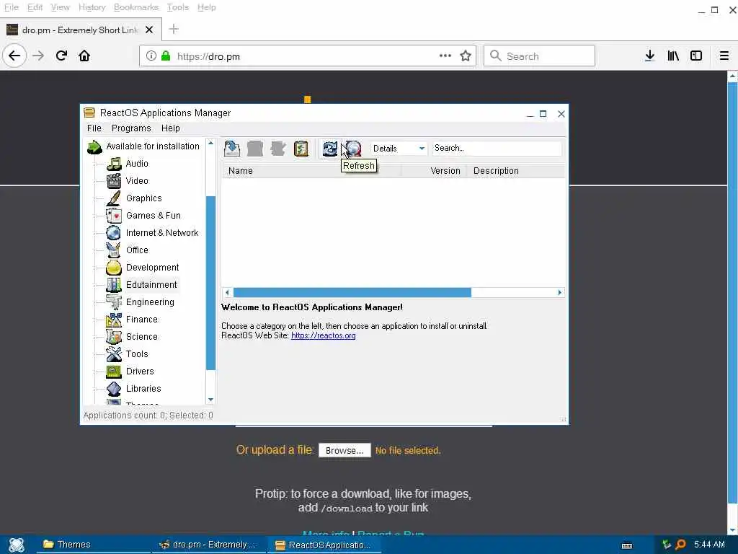
Task: Select the Drivers category icon
Action: tap(114, 371)
